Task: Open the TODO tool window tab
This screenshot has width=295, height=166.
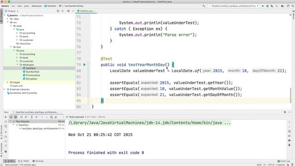Action: point(24,161)
